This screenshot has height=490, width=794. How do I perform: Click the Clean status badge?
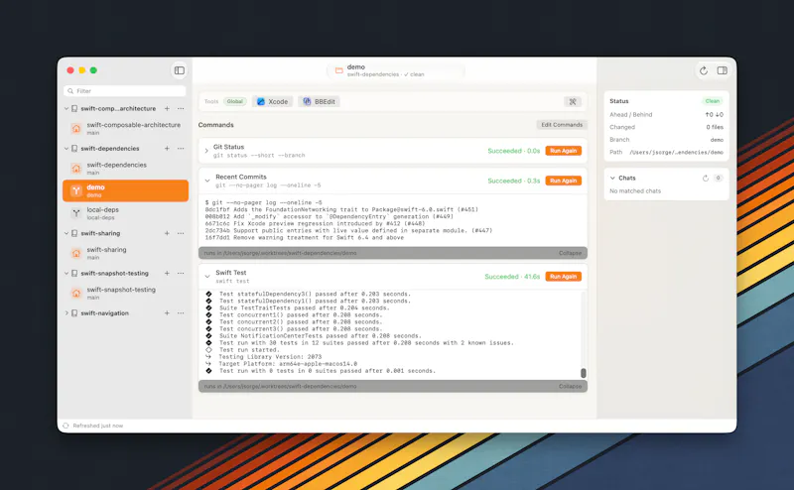point(712,101)
